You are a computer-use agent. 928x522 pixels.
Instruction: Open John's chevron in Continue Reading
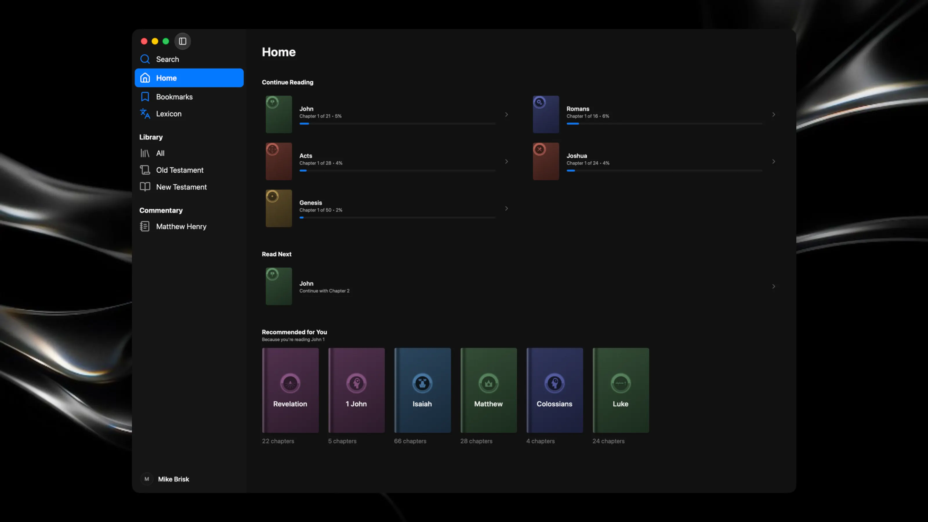(506, 115)
